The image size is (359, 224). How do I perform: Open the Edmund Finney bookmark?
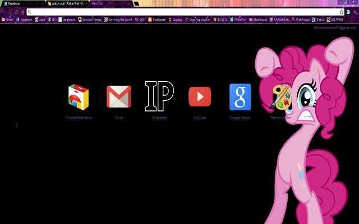(90, 20)
